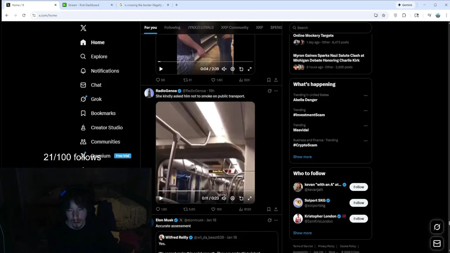450x253 pixels.
Task: Open Communities in X sidebar
Action: (100, 142)
